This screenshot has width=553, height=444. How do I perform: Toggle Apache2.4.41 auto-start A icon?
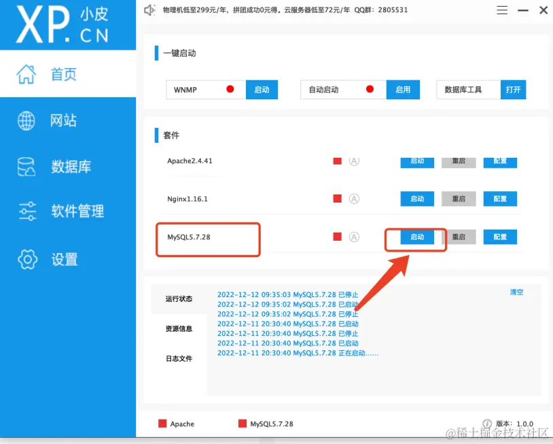tap(354, 161)
